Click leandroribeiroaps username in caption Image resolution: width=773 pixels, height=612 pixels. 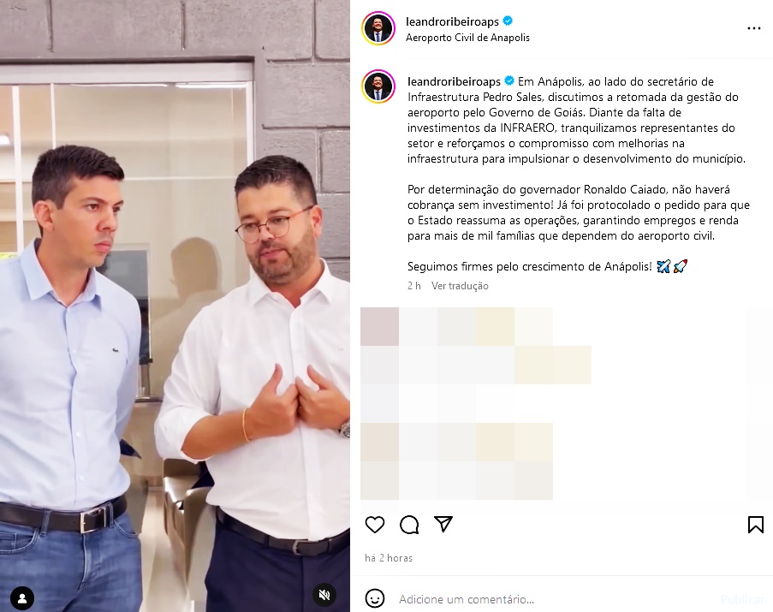454,81
